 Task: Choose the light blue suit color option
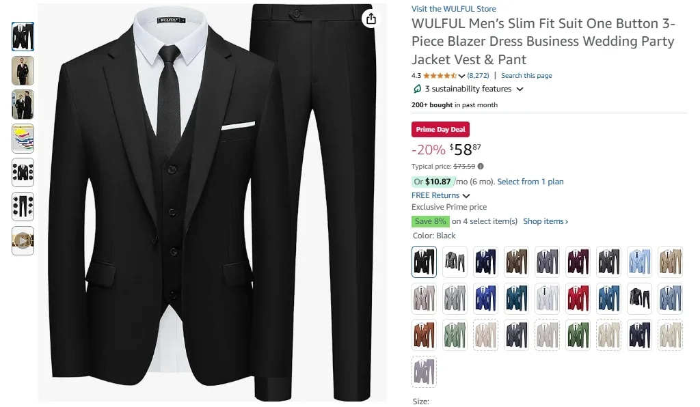639,262
